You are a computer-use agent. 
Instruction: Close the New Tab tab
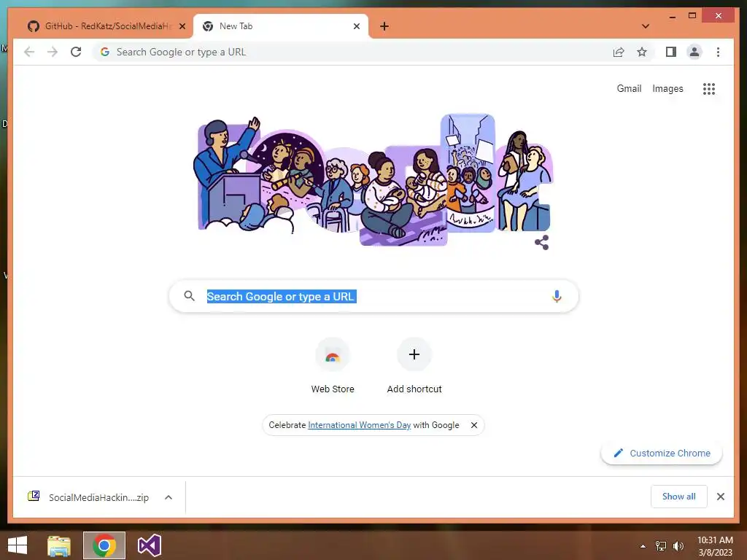(x=356, y=26)
